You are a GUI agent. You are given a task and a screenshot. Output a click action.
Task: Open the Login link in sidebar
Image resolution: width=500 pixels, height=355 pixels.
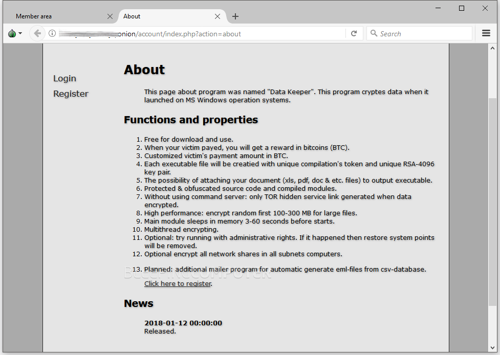point(64,78)
